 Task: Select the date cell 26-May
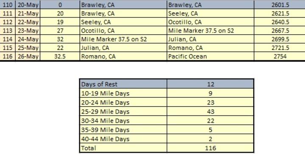pos(28,56)
